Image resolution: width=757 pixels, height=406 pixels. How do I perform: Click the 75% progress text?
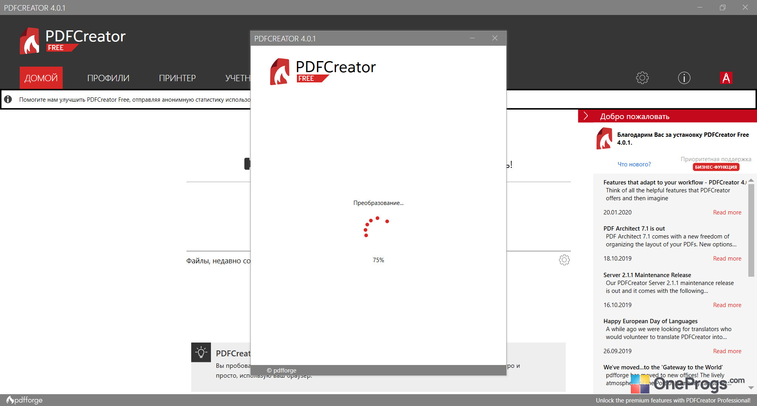coord(378,260)
